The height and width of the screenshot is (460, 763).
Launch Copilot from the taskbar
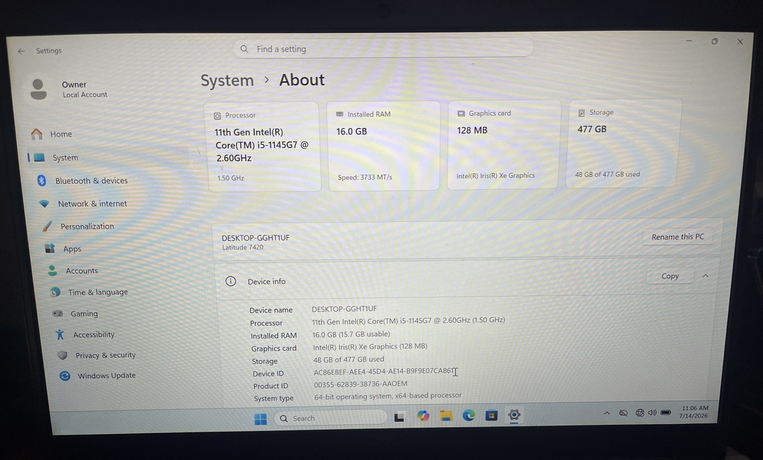[423, 416]
